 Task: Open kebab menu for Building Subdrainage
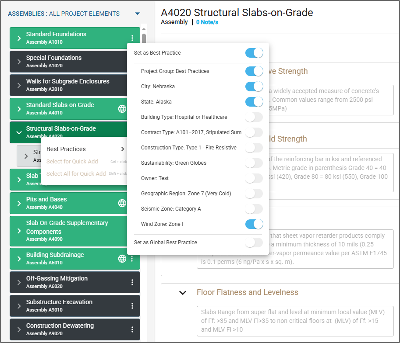[132, 259]
